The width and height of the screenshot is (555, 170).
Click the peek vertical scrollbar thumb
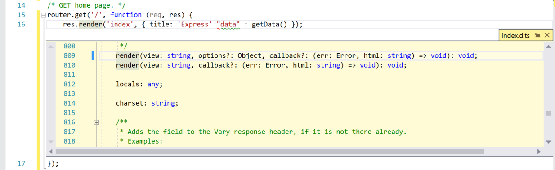548,114
